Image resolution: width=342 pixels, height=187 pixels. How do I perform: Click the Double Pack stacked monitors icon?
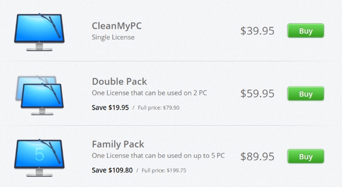tap(40, 95)
